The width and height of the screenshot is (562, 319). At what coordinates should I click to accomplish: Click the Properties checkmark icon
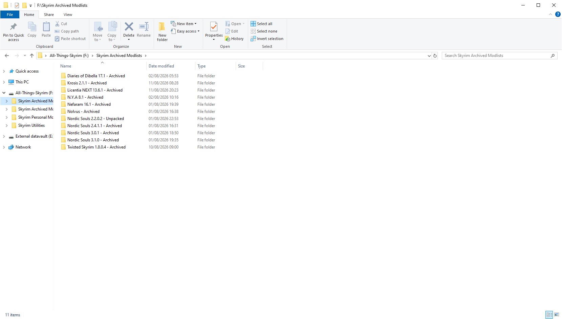[x=214, y=26]
